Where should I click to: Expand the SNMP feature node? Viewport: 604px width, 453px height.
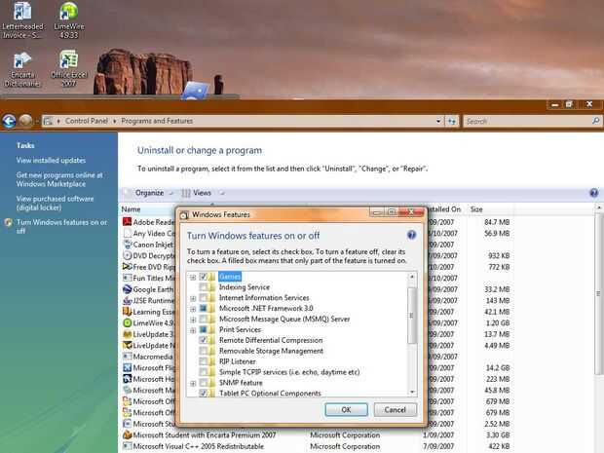click(x=193, y=383)
